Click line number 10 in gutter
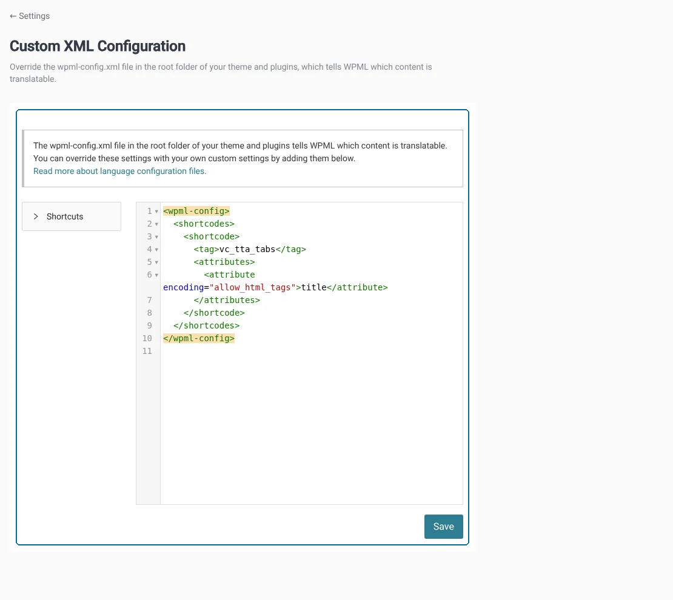Image resolution: width=673 pixels, height=600 pixels. [x=147, y=338]
